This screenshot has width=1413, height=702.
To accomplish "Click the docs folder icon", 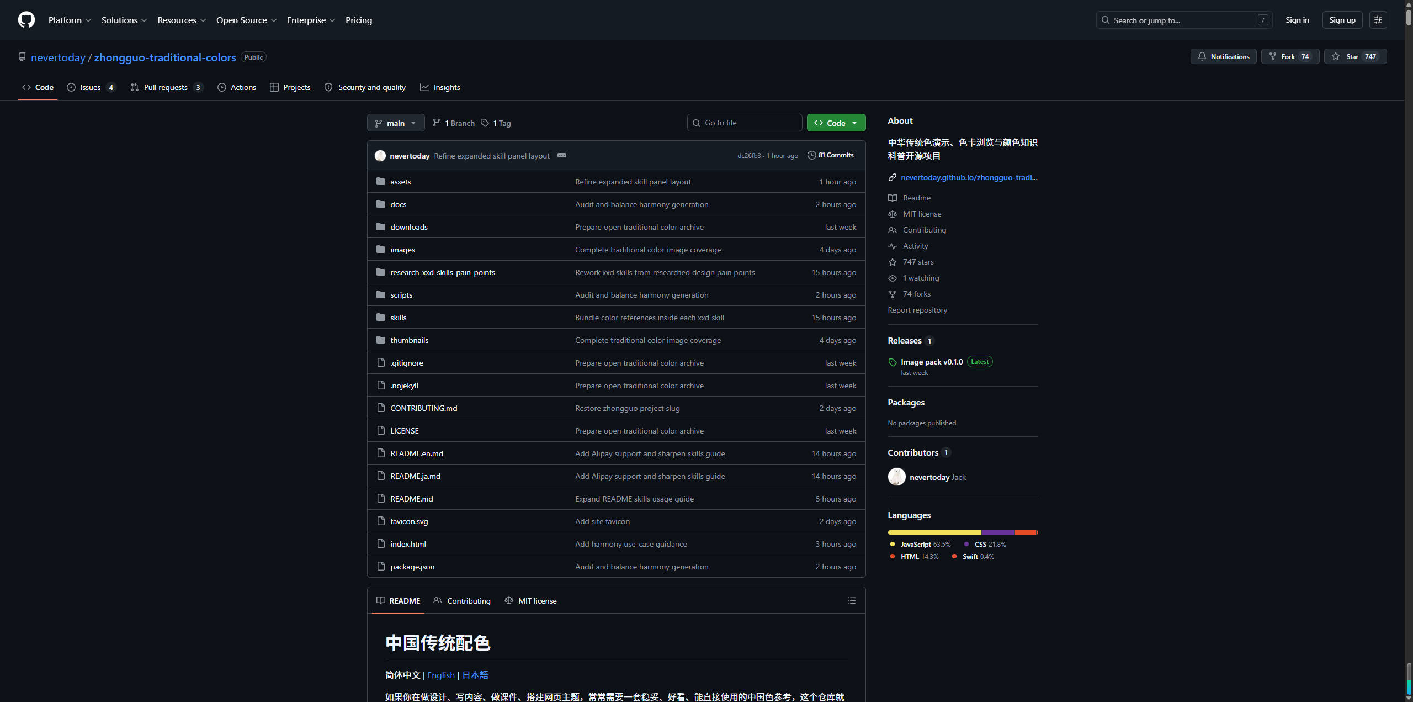I will click(380, 204).
